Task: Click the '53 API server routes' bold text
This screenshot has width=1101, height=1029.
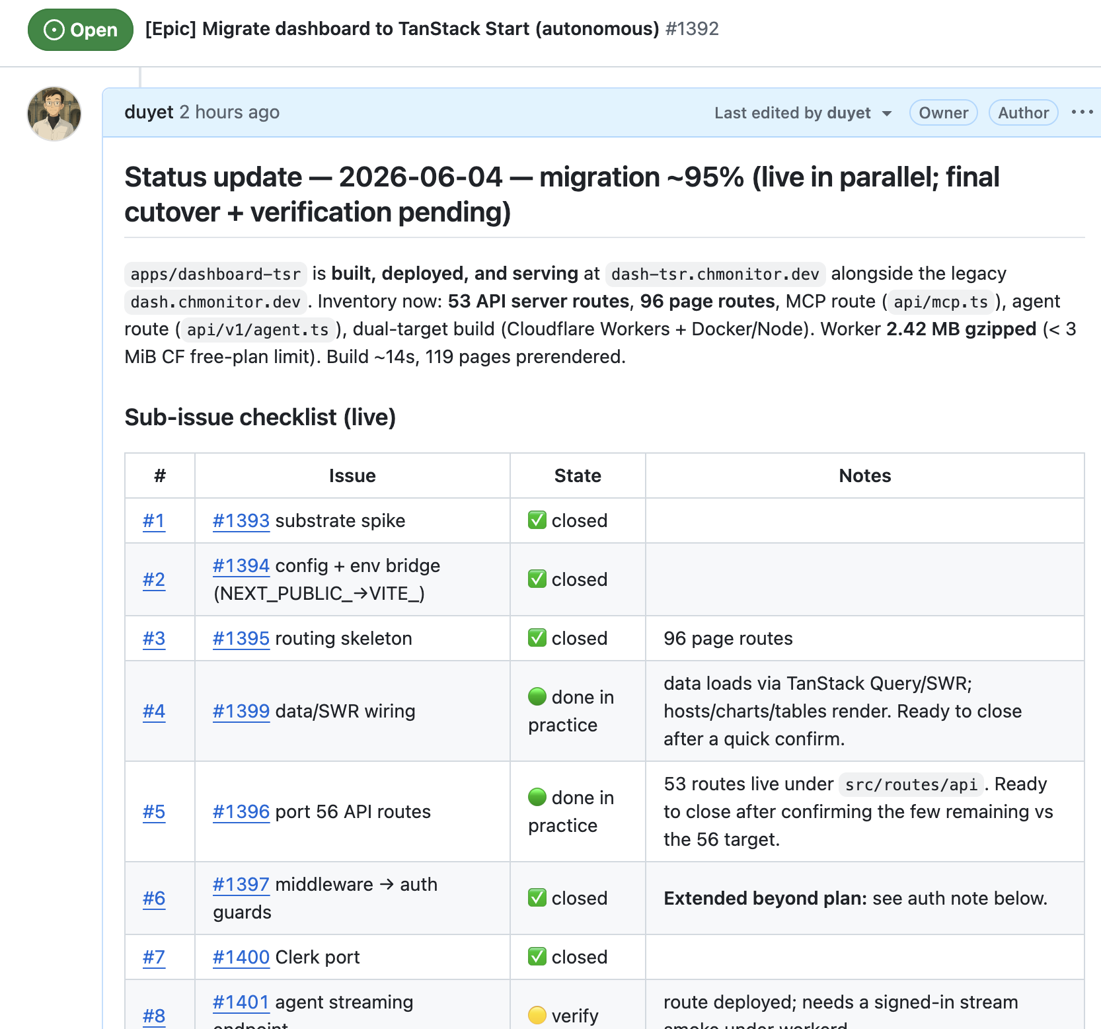Action: point(539,302)
